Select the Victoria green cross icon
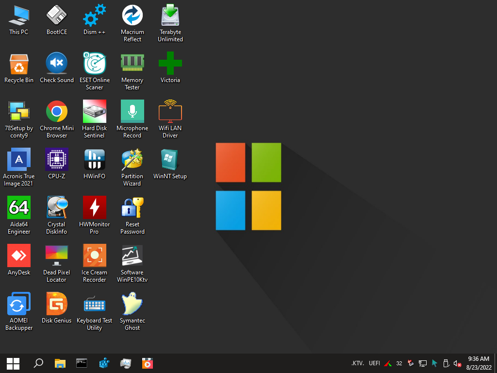 coord(170,64)
